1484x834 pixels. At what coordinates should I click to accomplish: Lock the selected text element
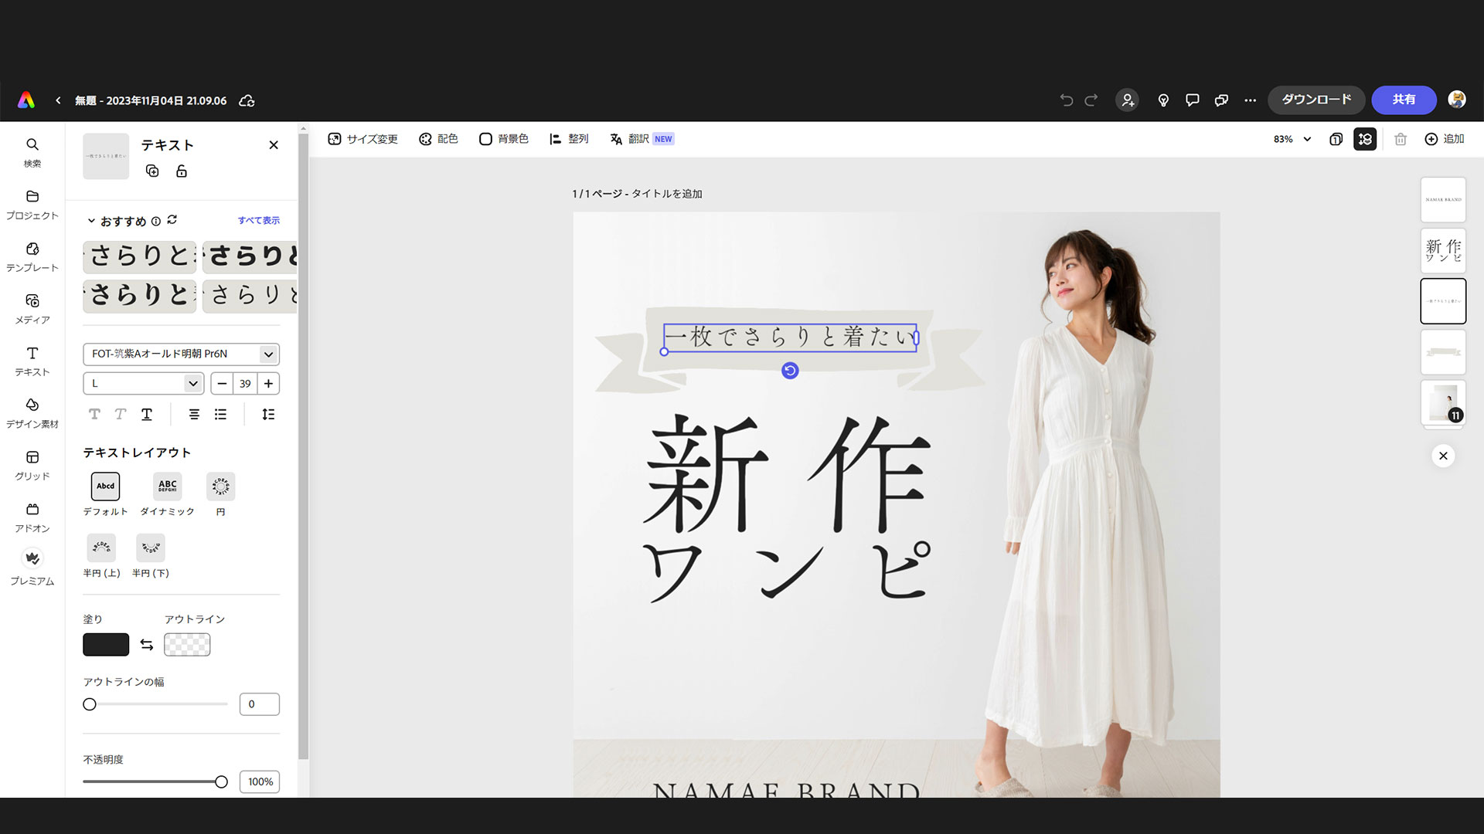click(x=182, y=171)
